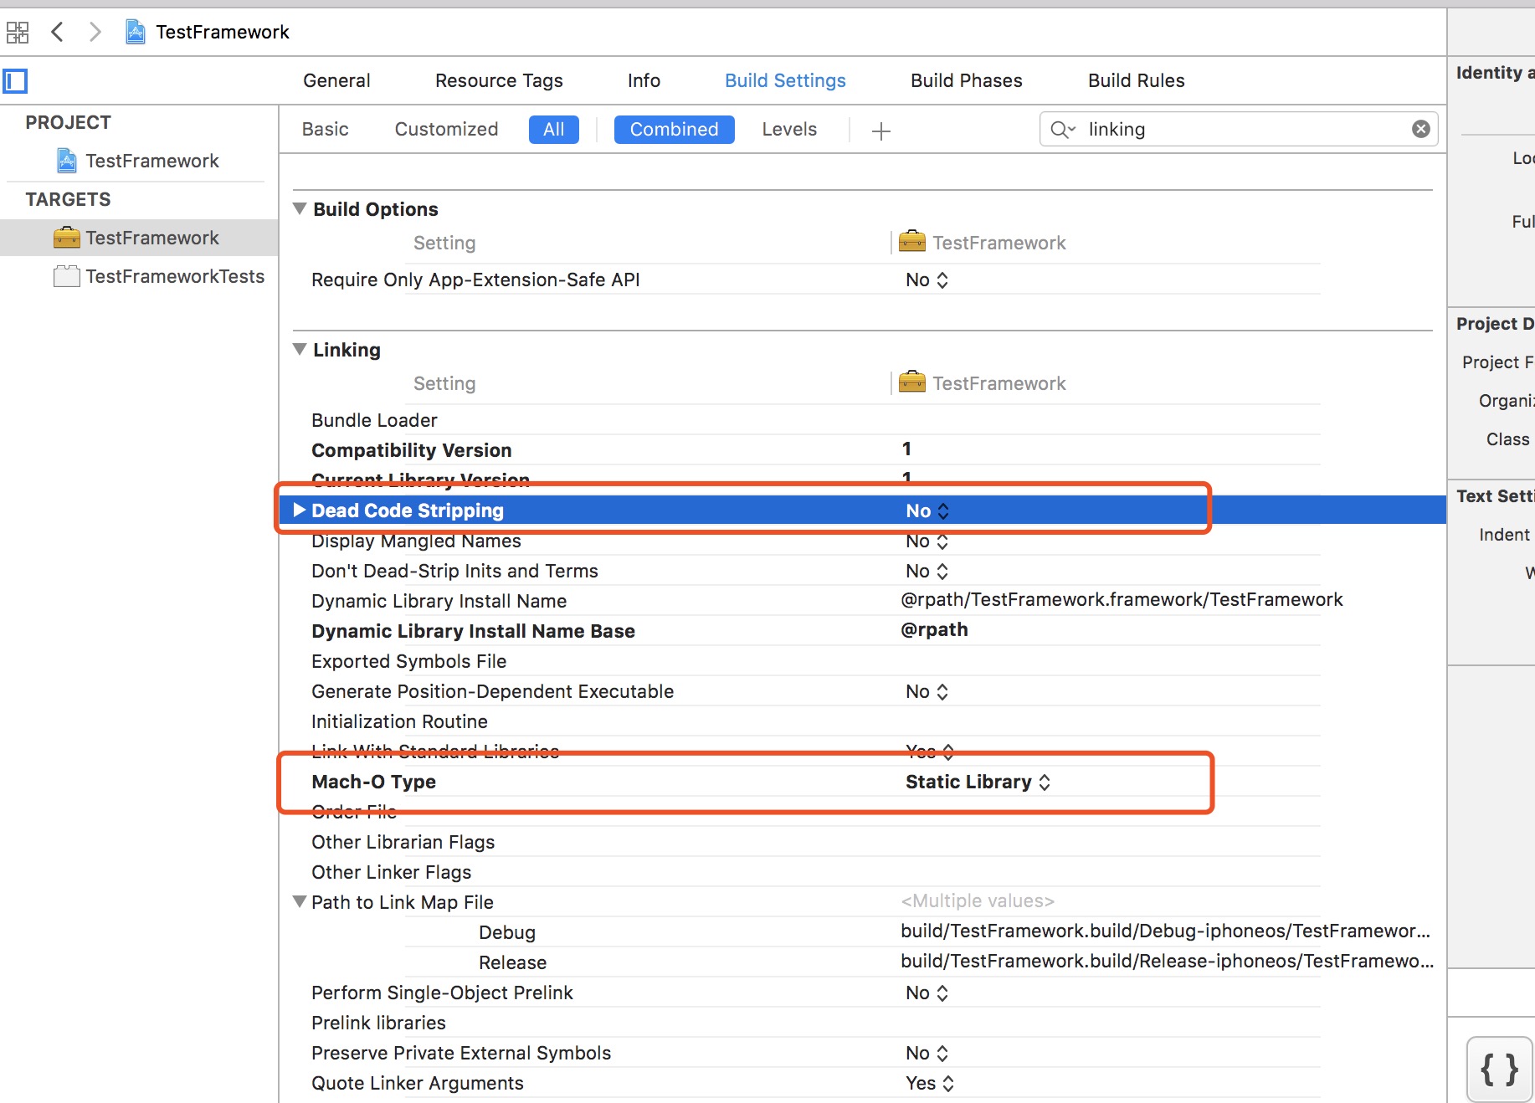Image resolution: width=1535 pixels, height=1103 pixels.
Task: Collapse the Build Options section
Action: click(300, 208)
